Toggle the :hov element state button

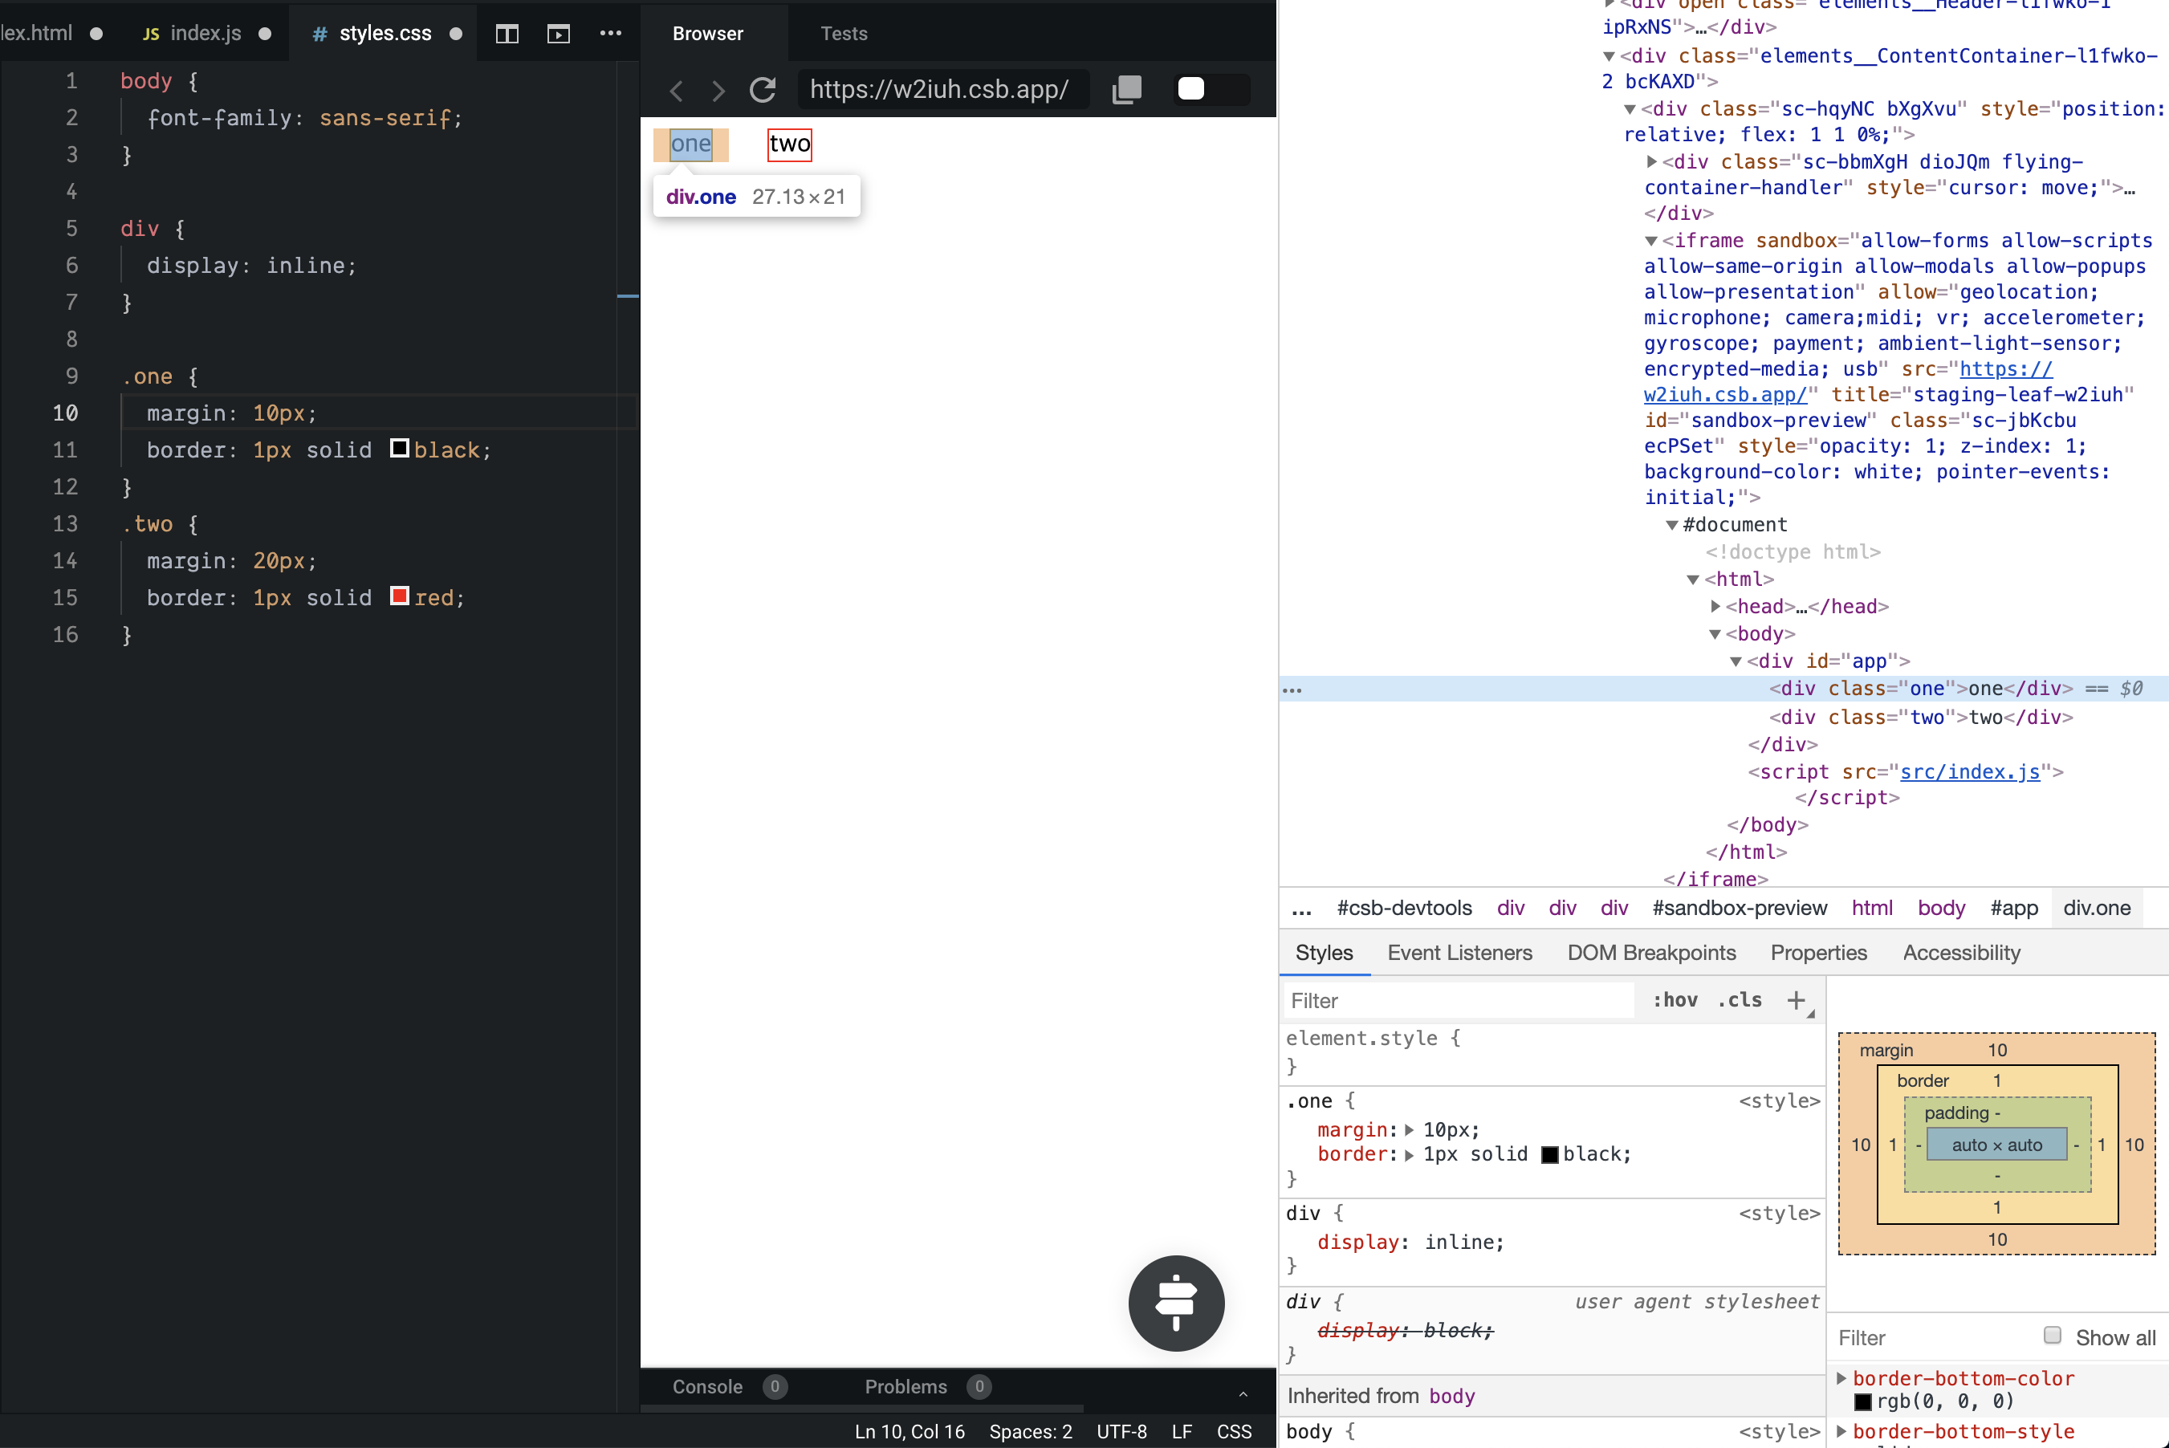tap(1674, 1000)
